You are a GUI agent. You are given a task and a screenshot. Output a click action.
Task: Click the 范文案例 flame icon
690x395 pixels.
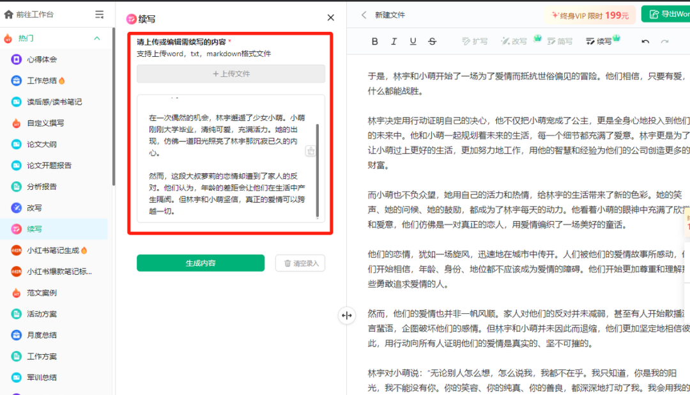point(16,292)
